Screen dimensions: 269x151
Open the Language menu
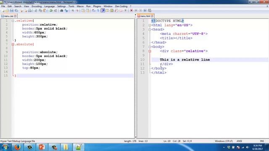(50, 6)
